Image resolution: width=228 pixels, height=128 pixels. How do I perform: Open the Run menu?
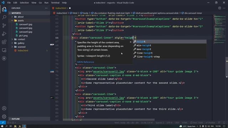46,2
